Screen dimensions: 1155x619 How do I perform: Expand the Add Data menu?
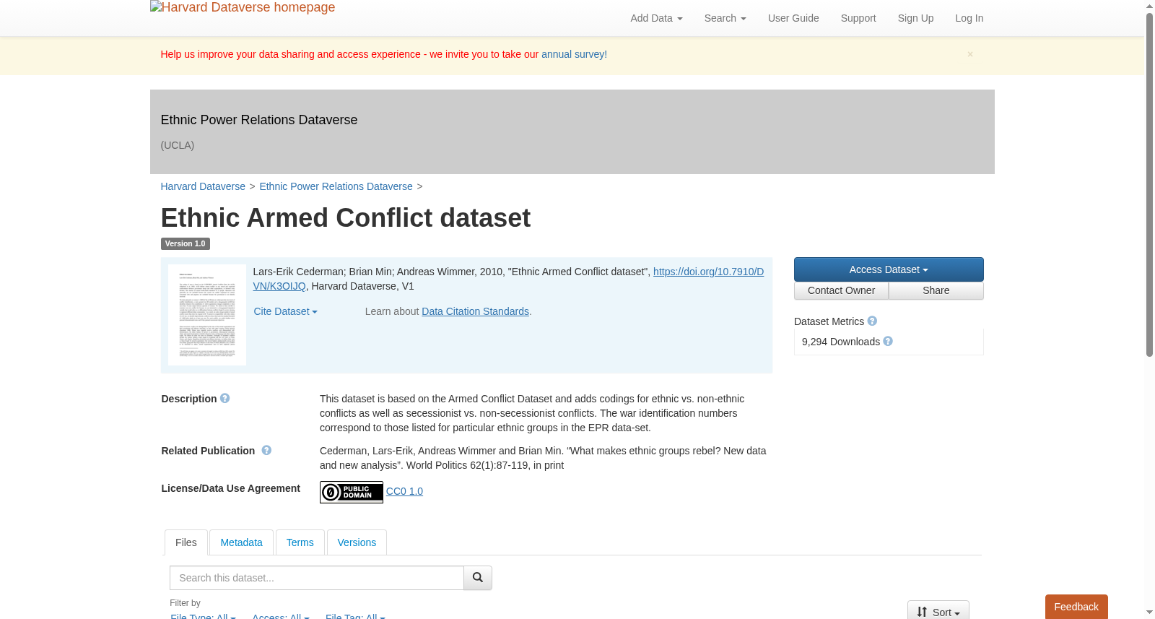(656, 18)
